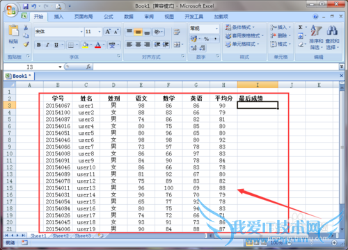
Task: Open Insert cells dropdown
Action: (280, 27)
